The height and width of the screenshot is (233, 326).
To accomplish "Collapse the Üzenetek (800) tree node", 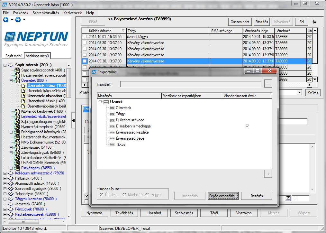I will tap(11, 80).
